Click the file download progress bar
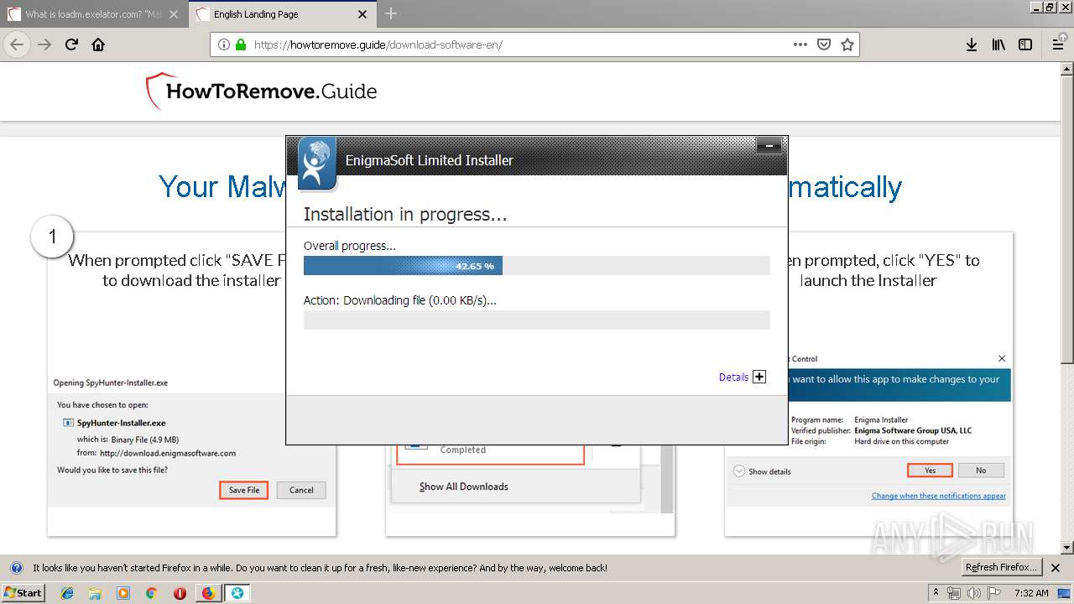Image resolution: width=1074 pixels, height=604 pixels. [536, 320]
